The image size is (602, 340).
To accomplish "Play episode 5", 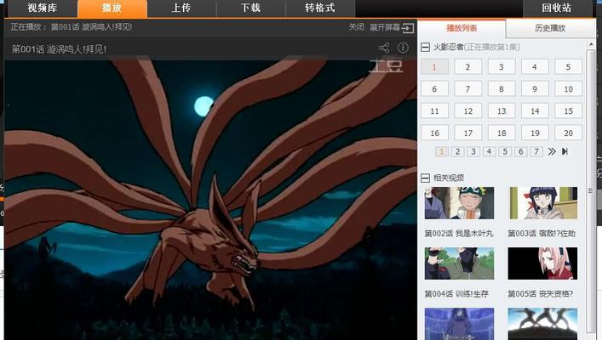I will pyautogui.click(x=568, y=67).
